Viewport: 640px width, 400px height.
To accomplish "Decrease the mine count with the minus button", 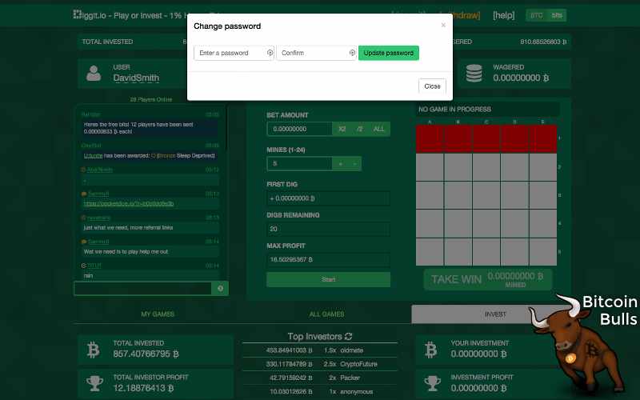I will [354, 164].
